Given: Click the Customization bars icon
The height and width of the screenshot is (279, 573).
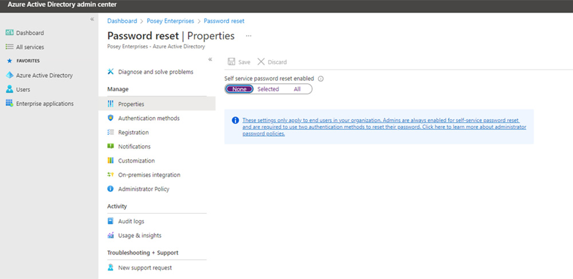Looking at the screenshot, I should (x=111, y=161).
